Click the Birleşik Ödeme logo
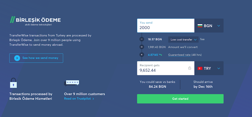The height and width of the screenshot is (117, 252). point(35,21)
